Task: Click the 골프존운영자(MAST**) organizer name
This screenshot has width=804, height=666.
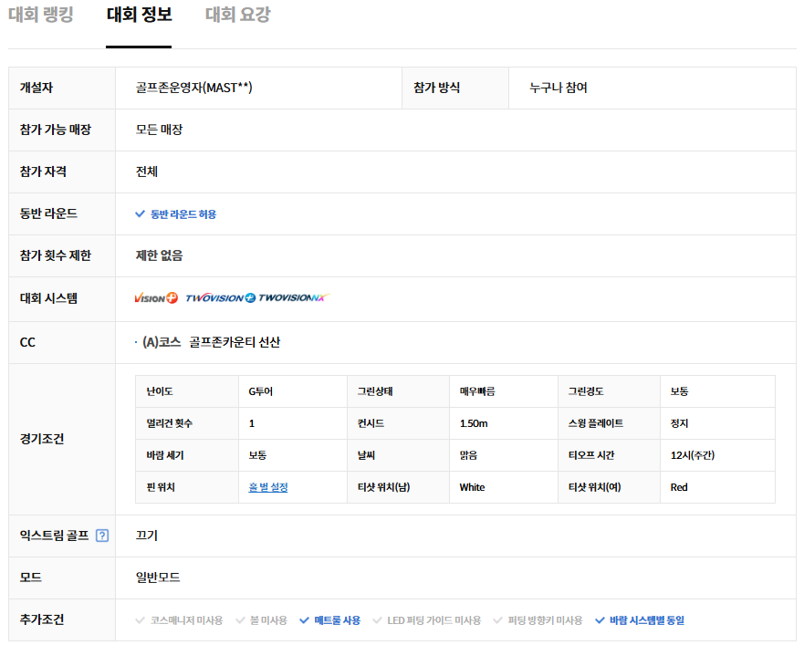Action: pyautogui.click(x=193, y=88)
